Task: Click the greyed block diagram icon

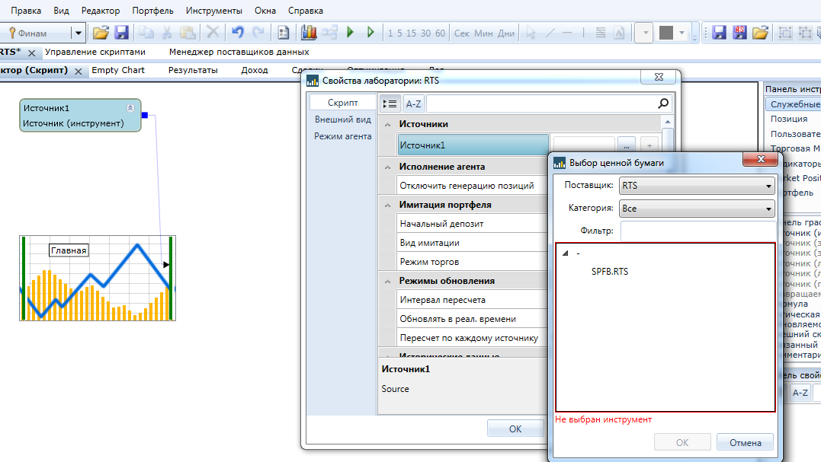Action: pyautogui.click(x=329, y=33)
